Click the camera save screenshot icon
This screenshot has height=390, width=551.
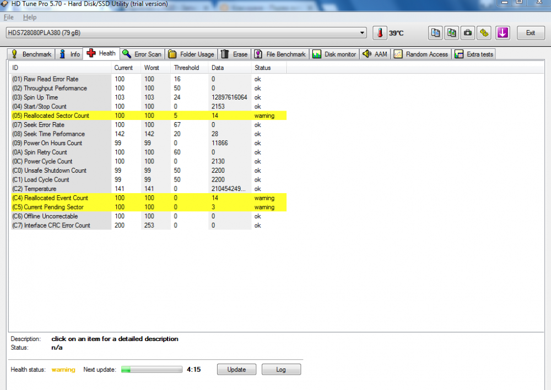468,33
